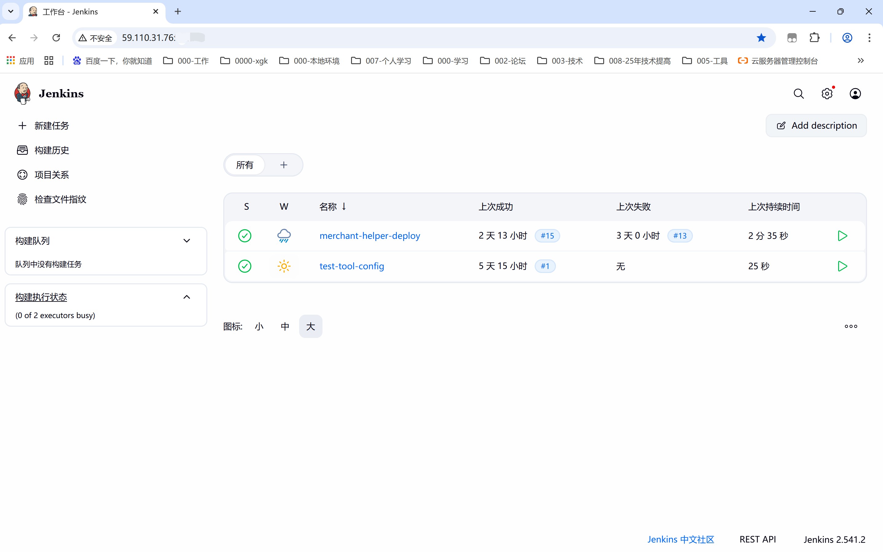Open build #1 badge
This screenshot has width=883, height=552.
click(x=545, y=266)
